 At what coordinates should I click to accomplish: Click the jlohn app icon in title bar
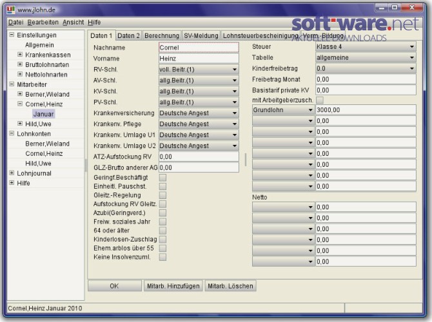point(11,10)
